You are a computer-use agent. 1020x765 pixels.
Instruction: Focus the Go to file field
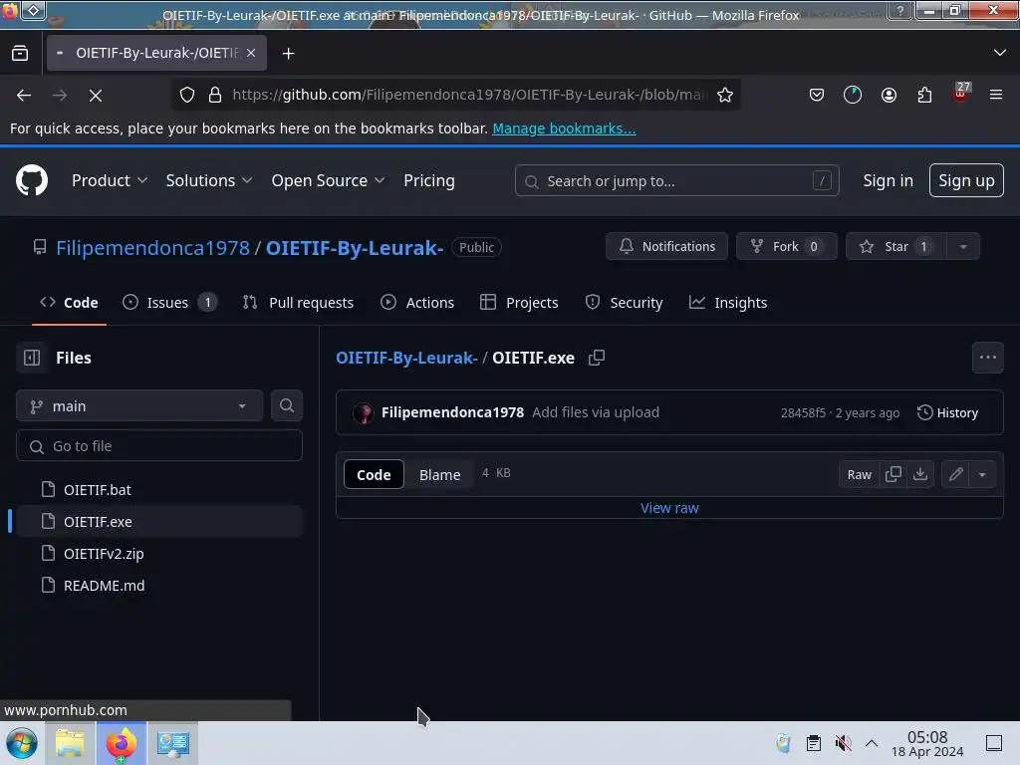pyautogui.click(x=159, y=445)
